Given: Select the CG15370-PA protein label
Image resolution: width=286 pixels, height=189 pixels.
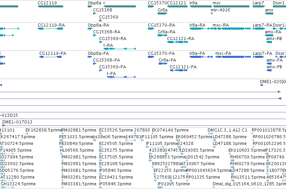Looking at the screenshot, I should tap(161, 53).
